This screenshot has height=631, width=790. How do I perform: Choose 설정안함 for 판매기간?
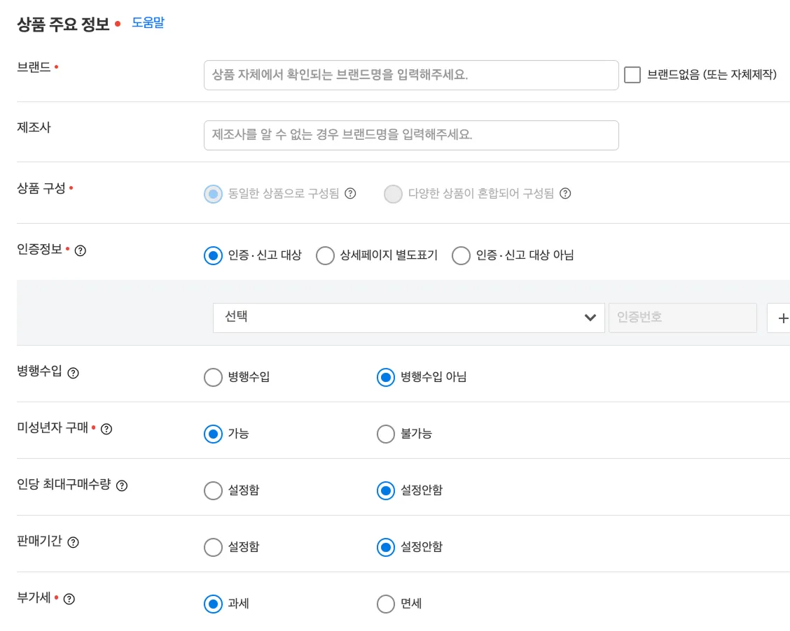tap(386, 547)
